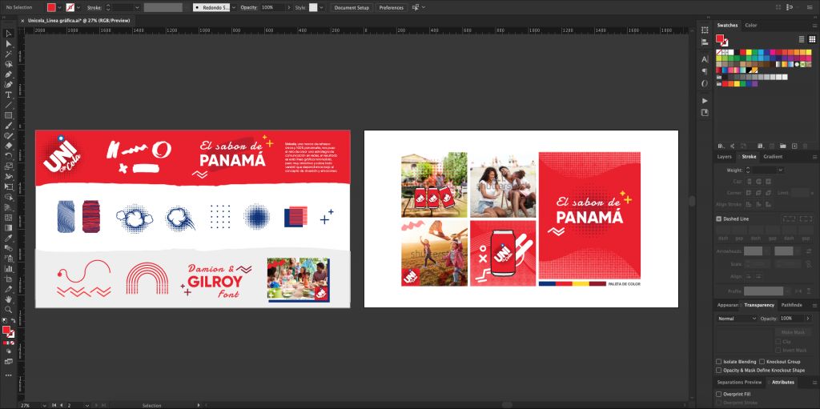This screenshot has width=820, height=409.
Task: Open the Swatches panel options menu
Action: click(814, 25)
